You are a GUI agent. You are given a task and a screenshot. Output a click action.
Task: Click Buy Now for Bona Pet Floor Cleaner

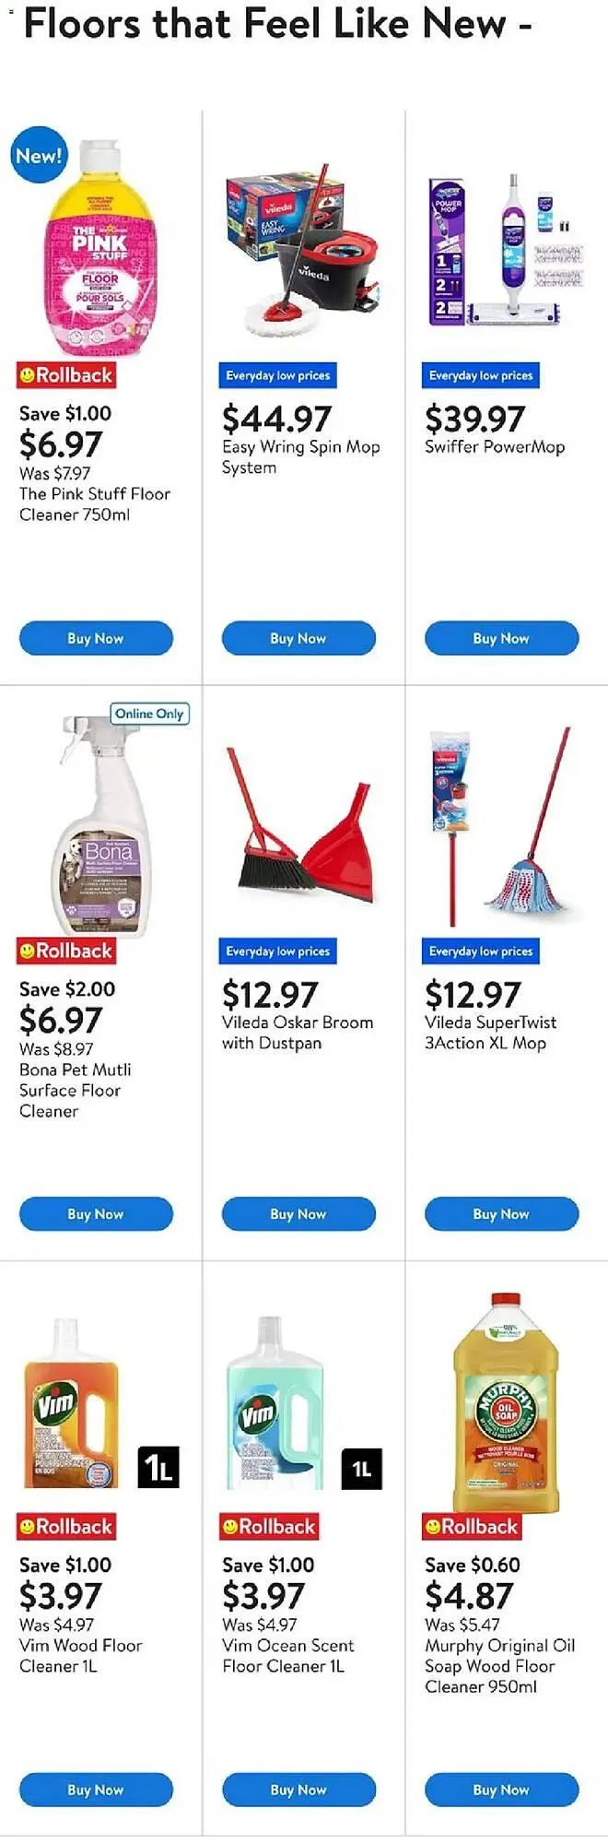96,1213
